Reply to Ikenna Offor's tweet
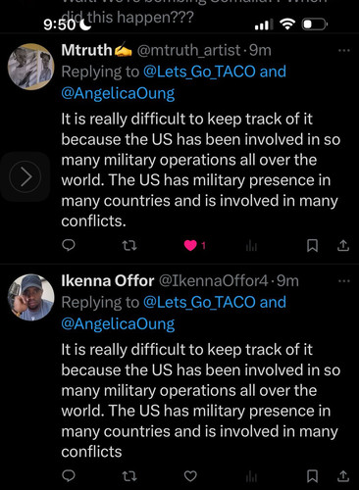Viewport: 359px width, 490px height. pyautogui.click(x=69, y=475)
